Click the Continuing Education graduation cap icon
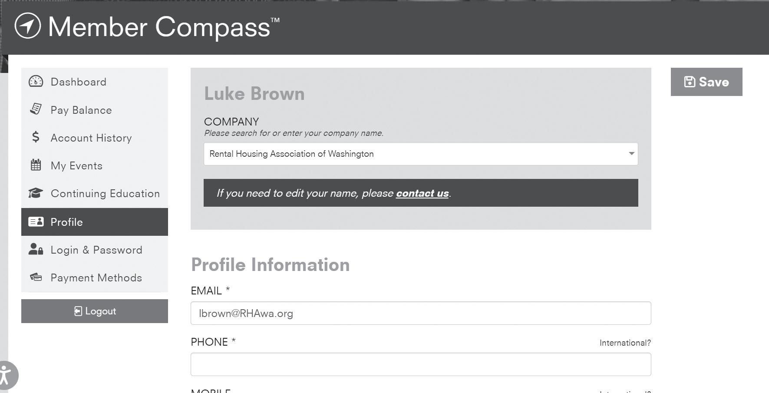This screenshot has width=769, height=393. click(x=36, y=193)
